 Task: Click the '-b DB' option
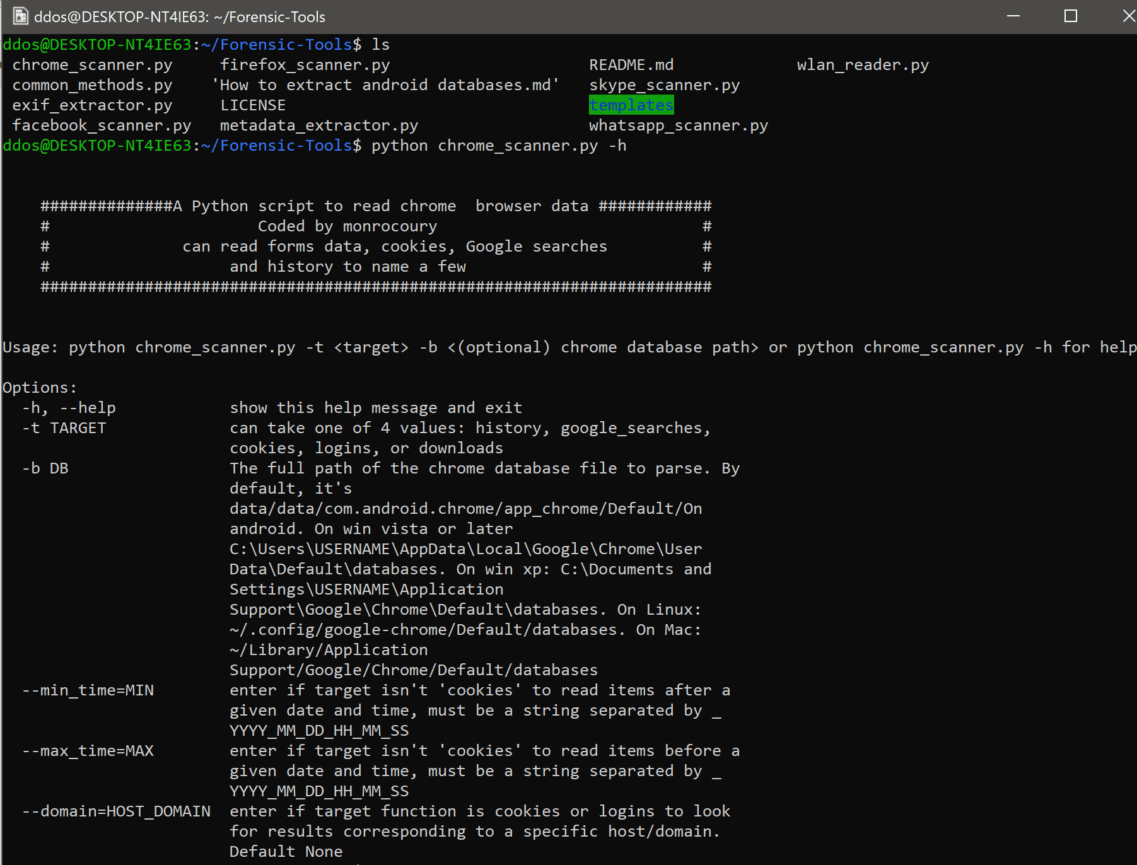point(45,468)
